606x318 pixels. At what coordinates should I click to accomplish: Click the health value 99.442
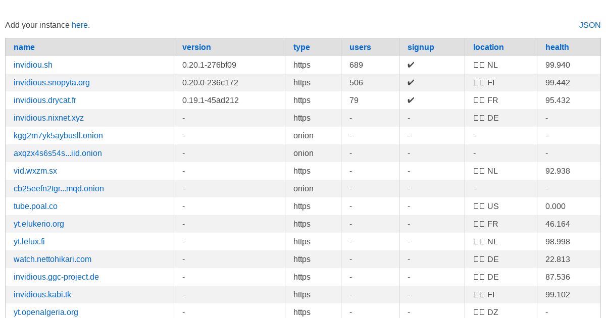pyautogui.click(x=558, y=82)
